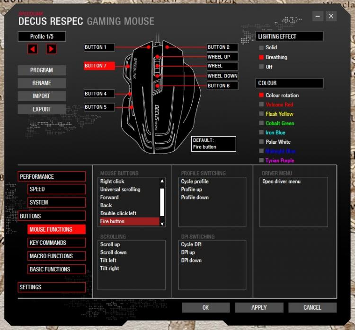Close the Decus Respec window

click(331, 16)
